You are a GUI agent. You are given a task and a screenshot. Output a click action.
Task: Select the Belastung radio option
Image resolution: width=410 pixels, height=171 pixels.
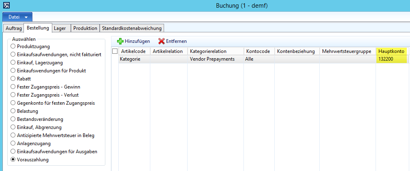click(x=13, y=111)
